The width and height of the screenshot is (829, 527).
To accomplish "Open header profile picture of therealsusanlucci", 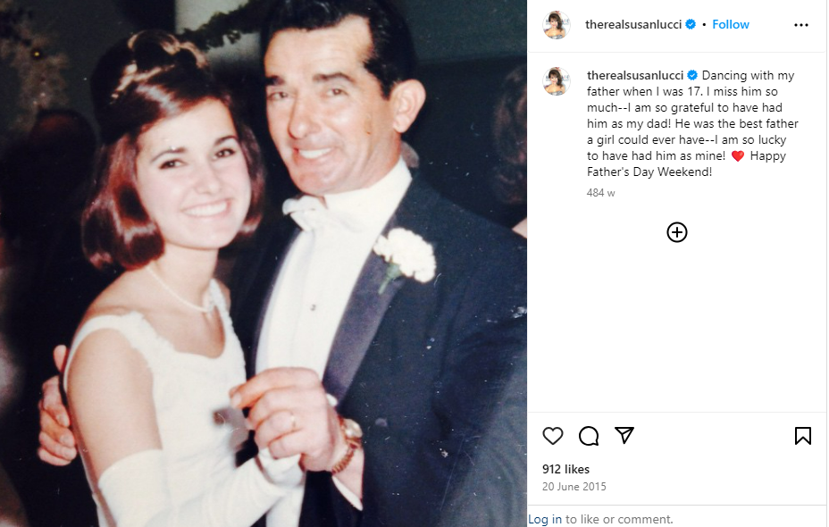I will click(x=557, y=24).
